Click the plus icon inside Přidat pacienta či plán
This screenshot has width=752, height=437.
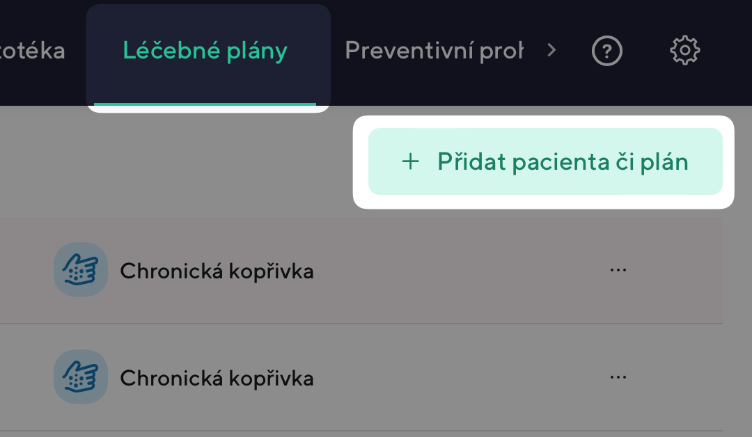[410, 161]
